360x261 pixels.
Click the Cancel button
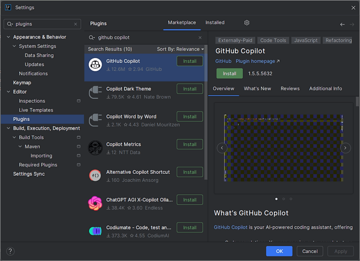[310, 251]
